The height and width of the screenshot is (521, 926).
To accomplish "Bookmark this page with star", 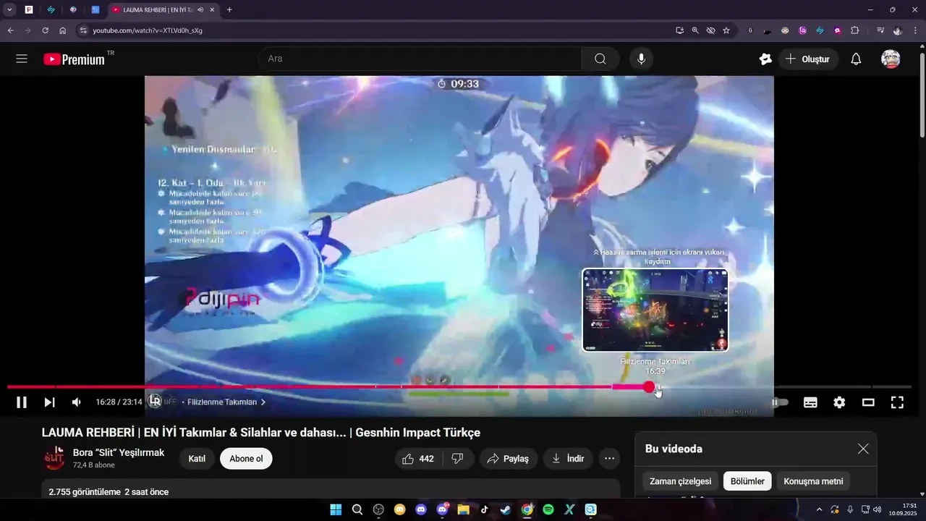I will point(726,30).
